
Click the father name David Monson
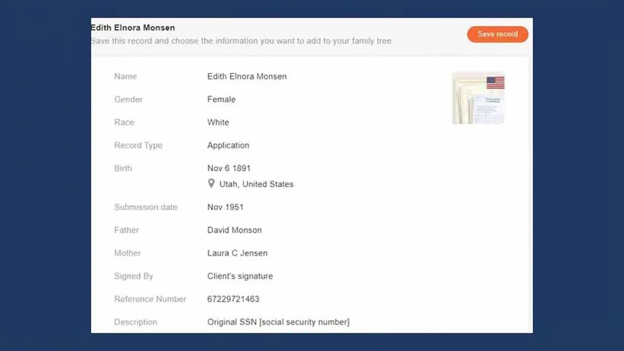[234, 230]
